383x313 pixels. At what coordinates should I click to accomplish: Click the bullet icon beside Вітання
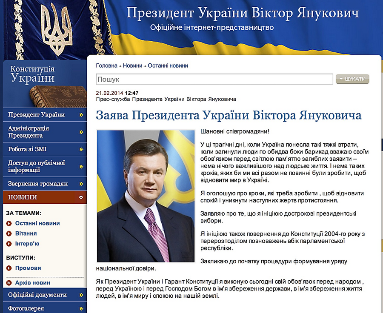coord(9,233)
